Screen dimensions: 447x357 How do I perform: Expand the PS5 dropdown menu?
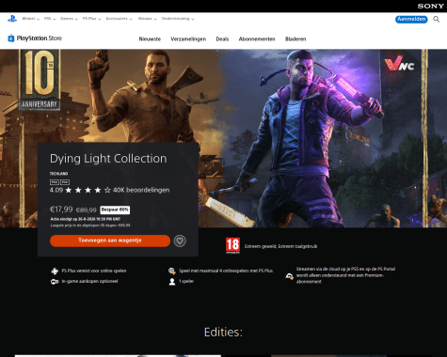pos(50,19)
